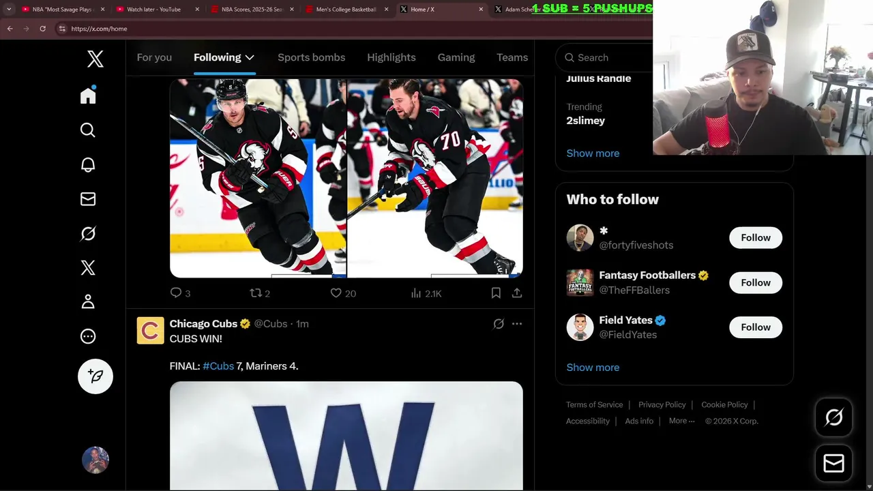Open Cookie Policy link

click(724, 404)
